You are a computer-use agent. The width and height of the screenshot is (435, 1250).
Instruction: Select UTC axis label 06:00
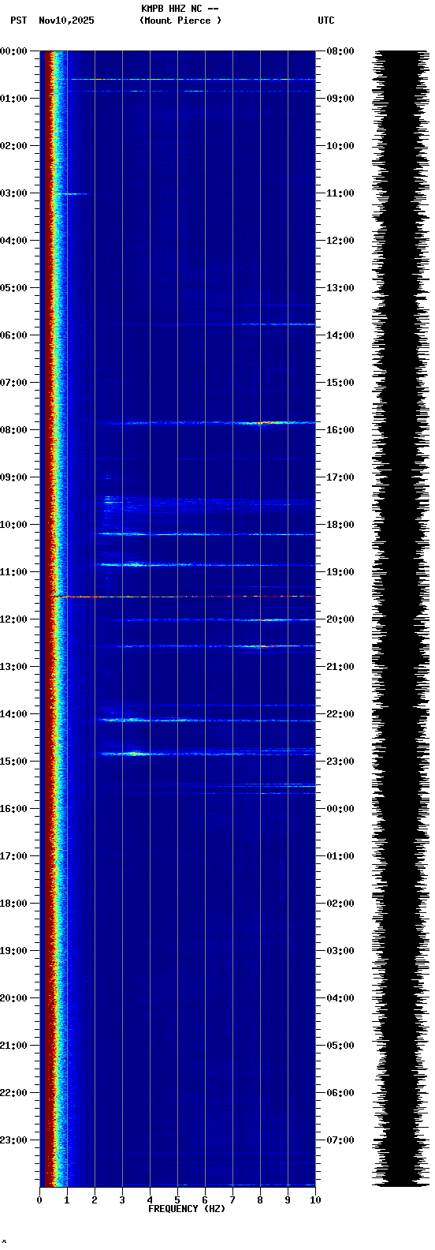coord(340,1093)
